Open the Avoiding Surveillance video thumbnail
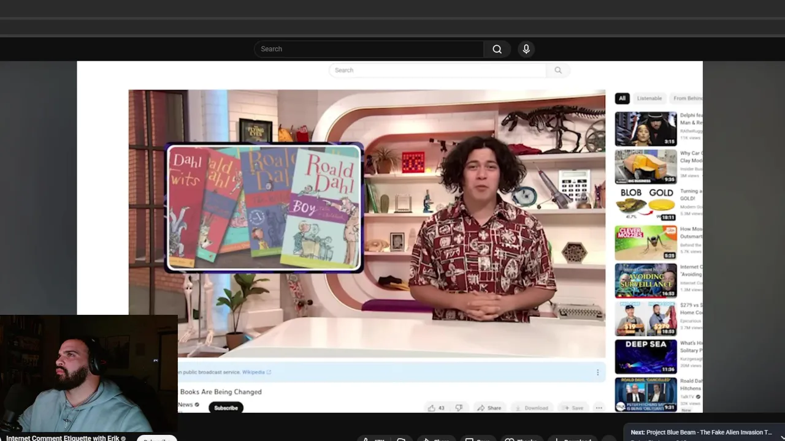785x441 pixels. coord(646,281)
